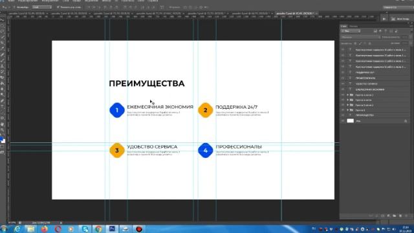The height and width of the screenshot is (233, 414).
Task: Click the layer Fill value field
Action: coord(404,43)
